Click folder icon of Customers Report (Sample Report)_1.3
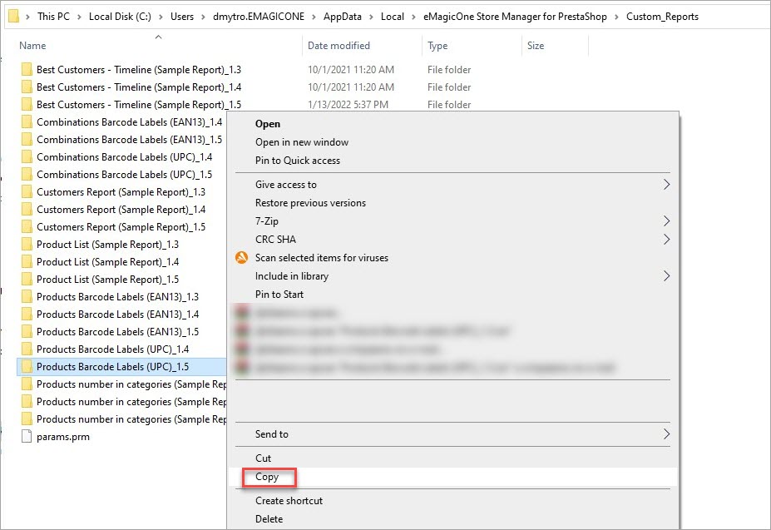771x530 pixels. coord(27,191)
